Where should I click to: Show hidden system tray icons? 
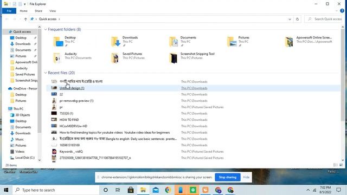coord(308,190)
